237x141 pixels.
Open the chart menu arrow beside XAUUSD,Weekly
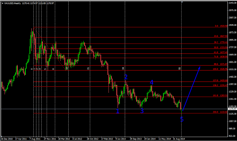click(x=2, y=3)
